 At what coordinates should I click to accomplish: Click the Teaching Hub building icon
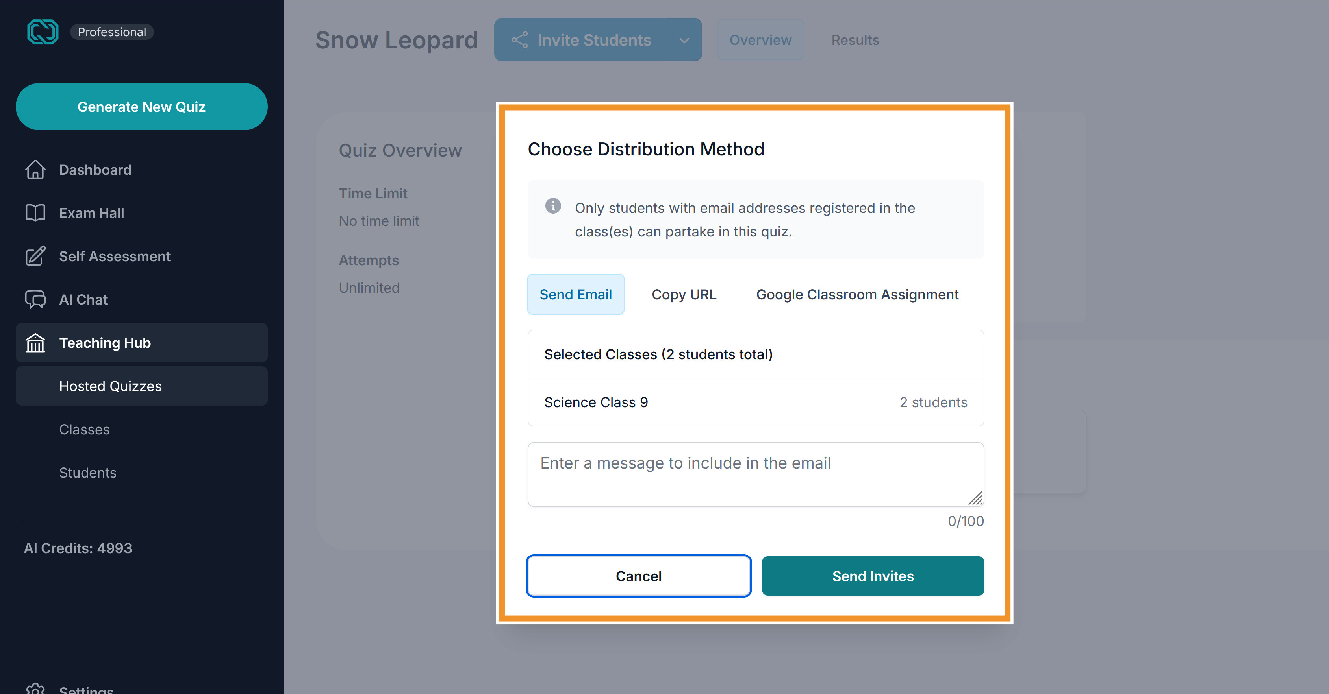[35, 343]
